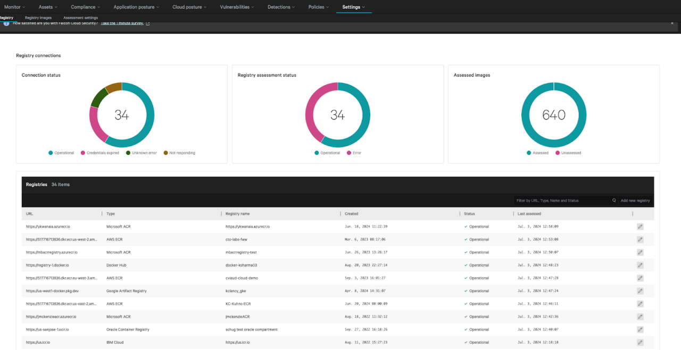Click the registry filter input field
The height and width of the screenshot is (350, 681).
pos(561,201)
